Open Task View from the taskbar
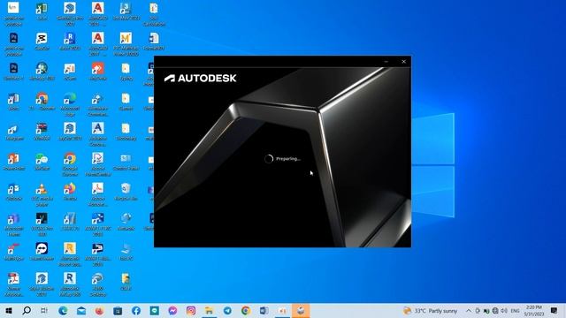This screenshot has width=566, height=318. click(x=44, y=310)
